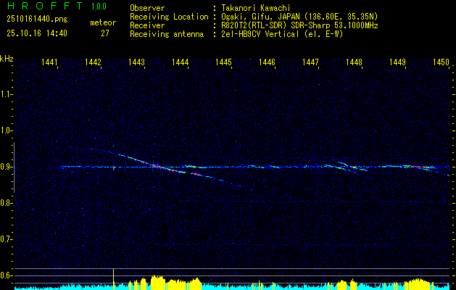456x290 pixels.
Task: Click the gray frequency range bar beside 0.9
Action: point(14,167)
